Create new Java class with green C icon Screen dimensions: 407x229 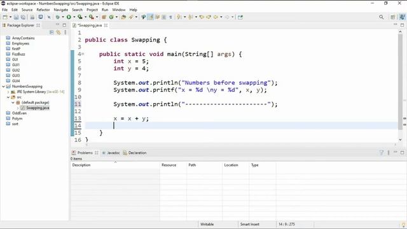pyautogui.click(x=111, y=17)
